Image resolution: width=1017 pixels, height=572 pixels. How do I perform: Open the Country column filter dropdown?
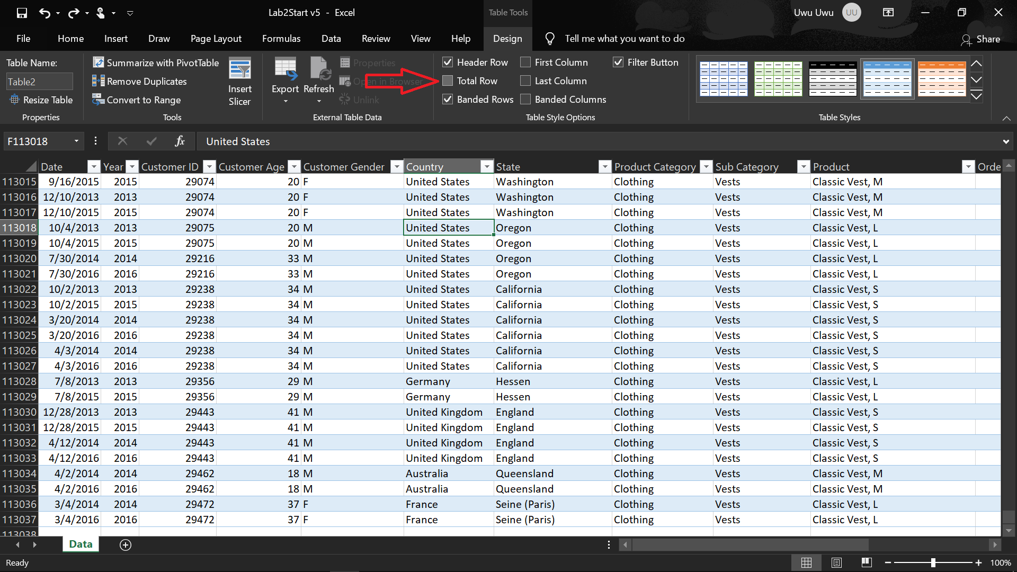487,167
